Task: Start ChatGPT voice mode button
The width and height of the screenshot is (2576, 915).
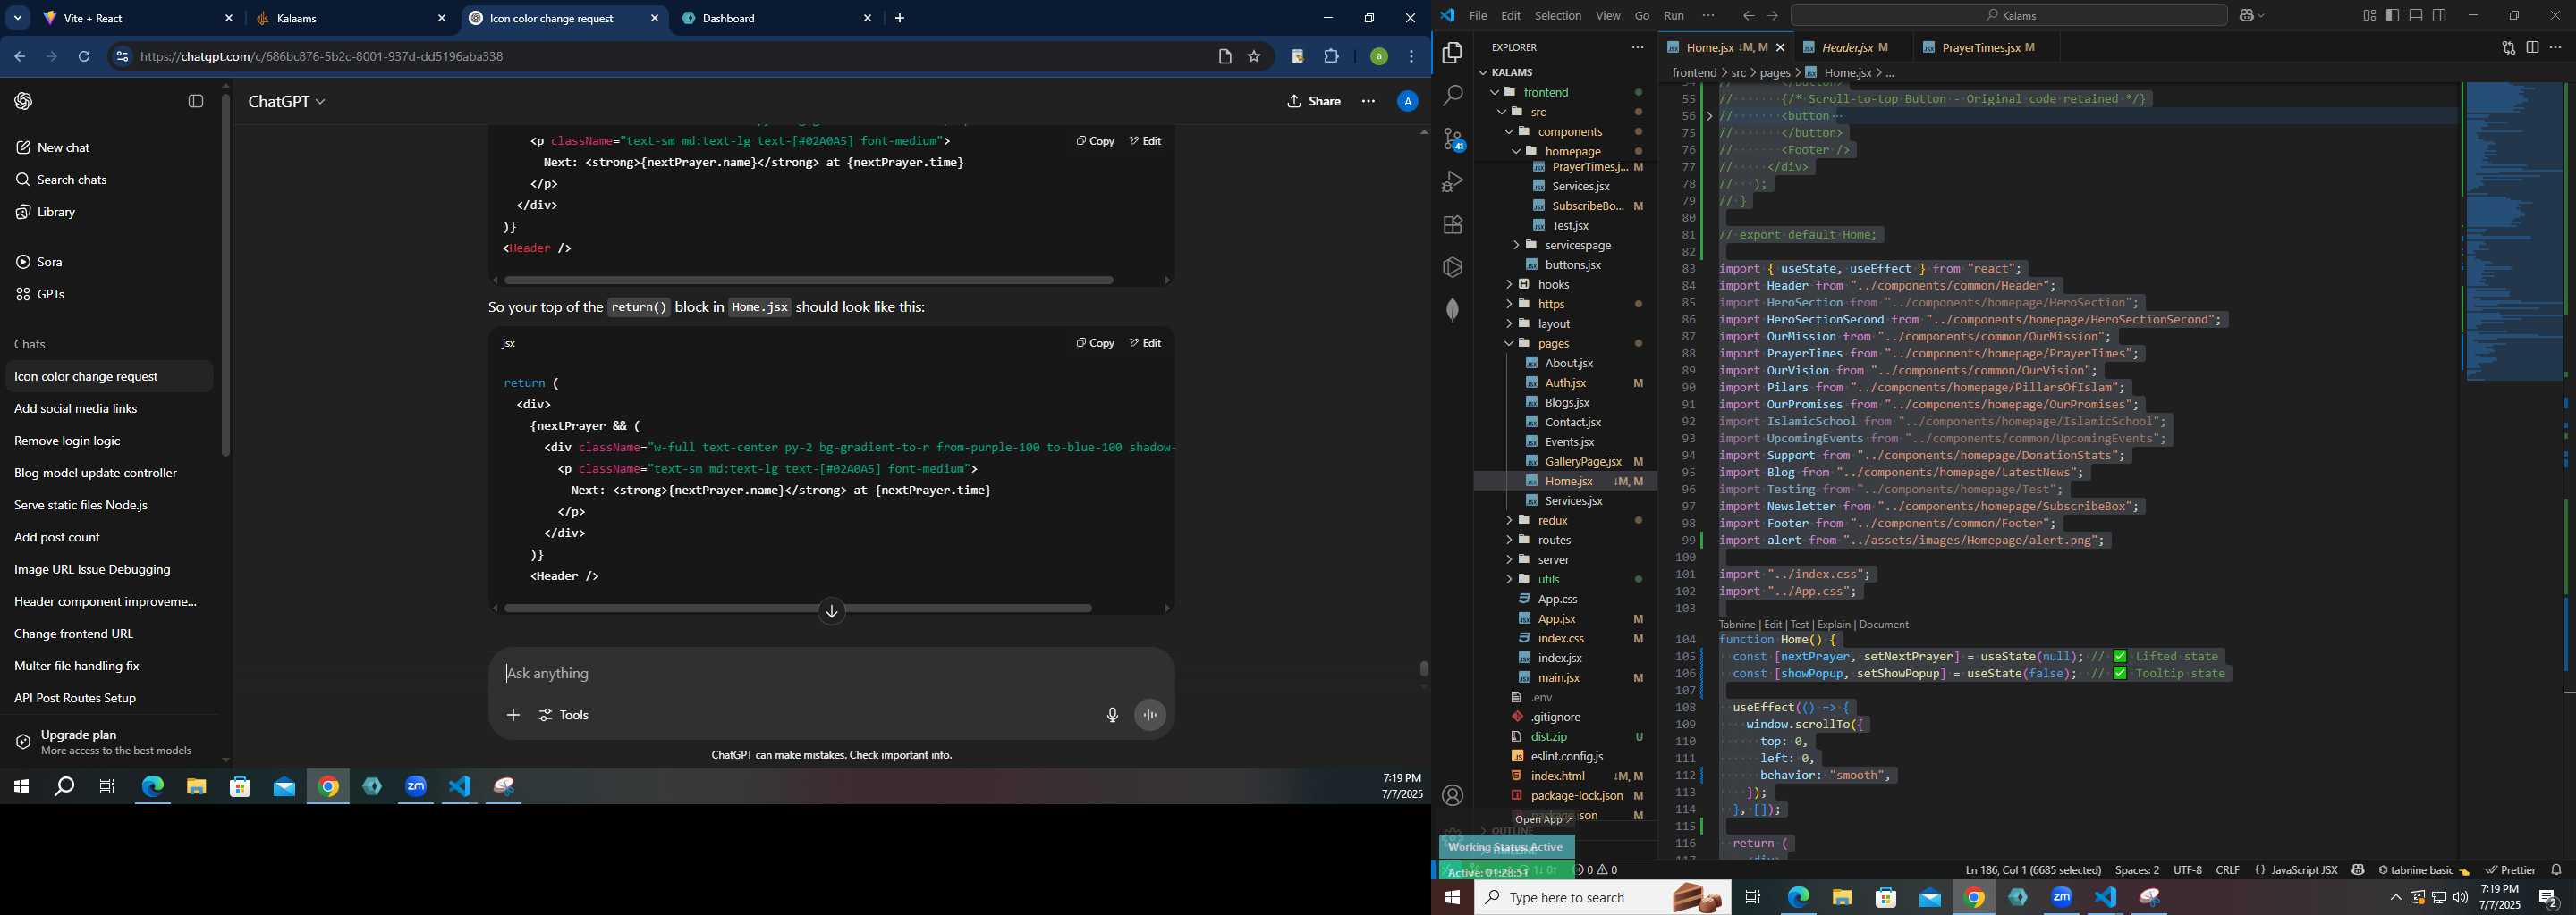Action: (1151, 715)
